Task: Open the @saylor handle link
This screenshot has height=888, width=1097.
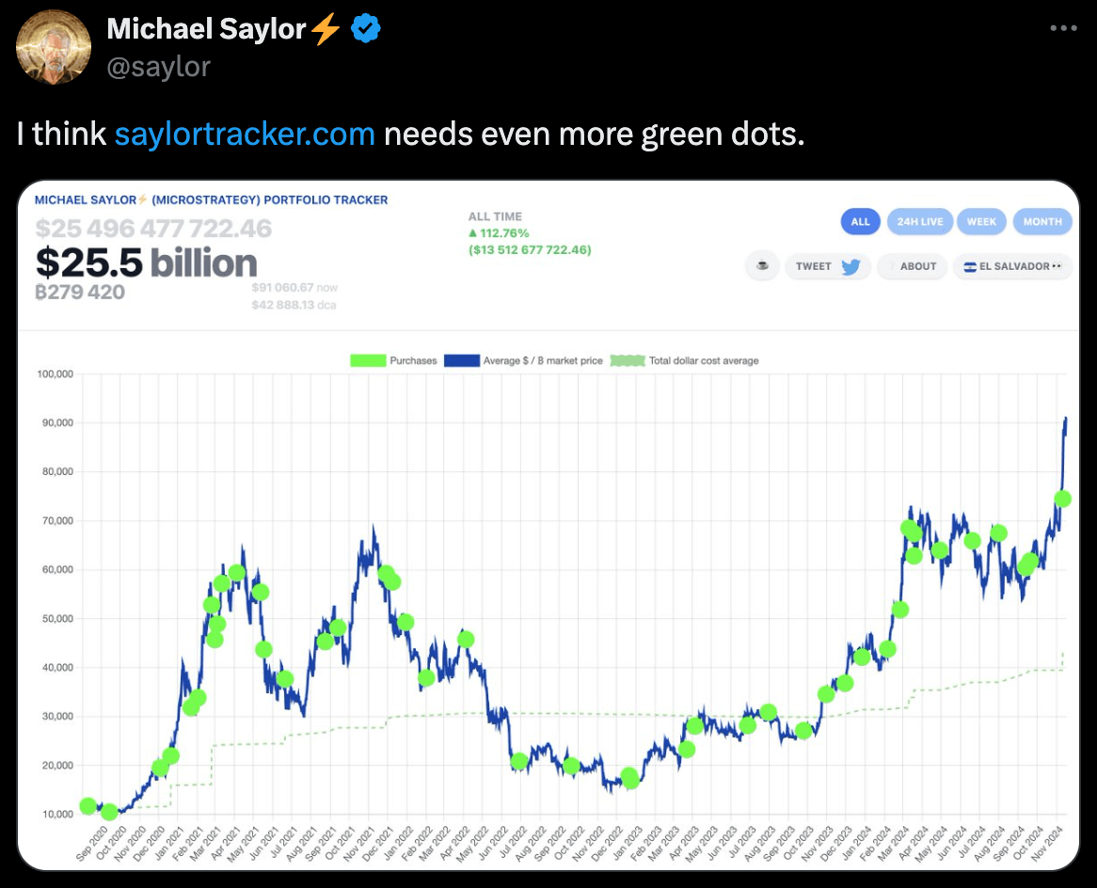Action: 159,67
